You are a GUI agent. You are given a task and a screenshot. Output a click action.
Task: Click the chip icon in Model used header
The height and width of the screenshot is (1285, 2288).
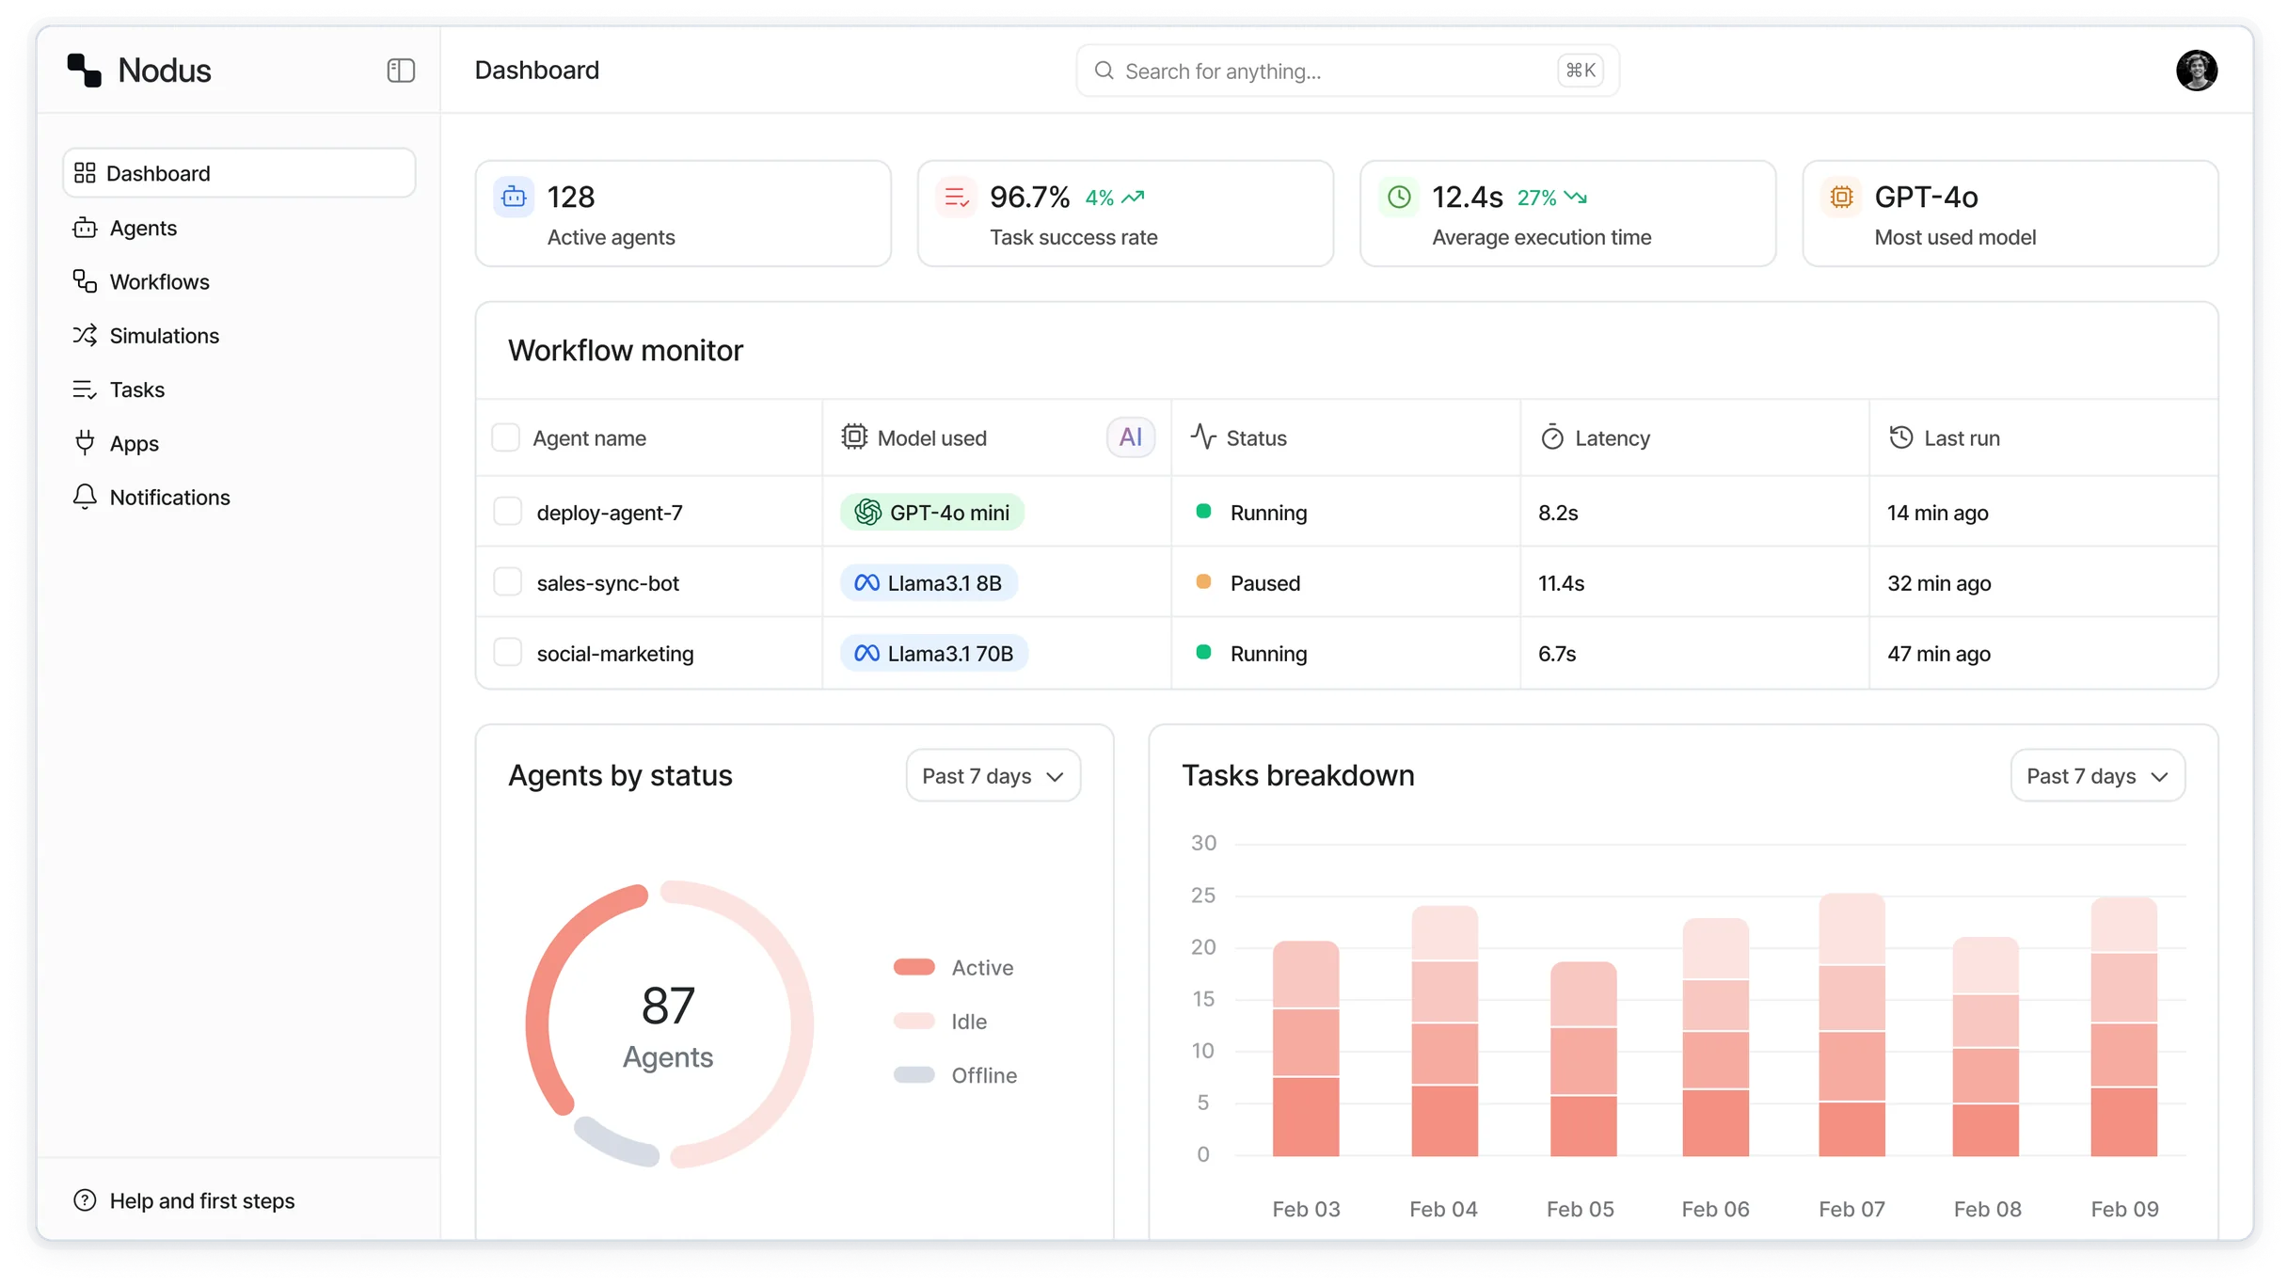853,437
